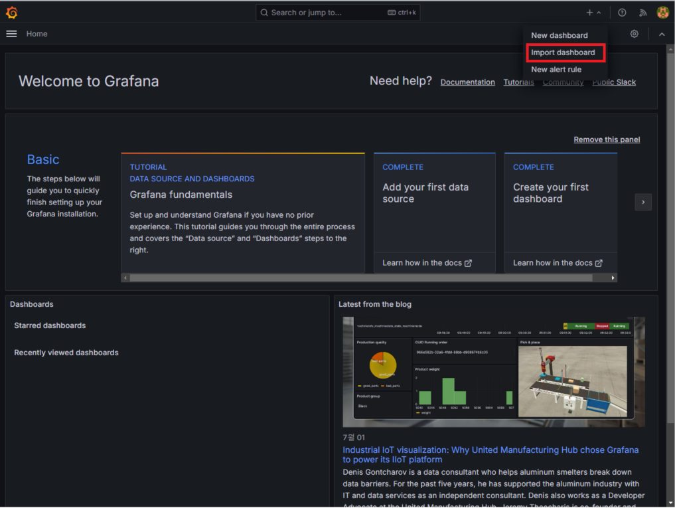Click the plus icon to add new content
This screenshot has width=675, height=508.
(589, 12)
